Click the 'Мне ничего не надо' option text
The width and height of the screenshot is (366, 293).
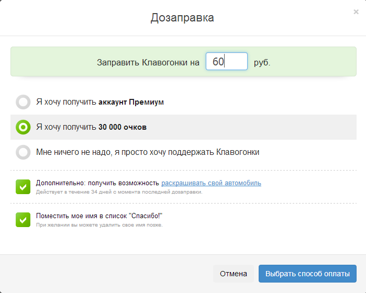(x=148, y=152)
